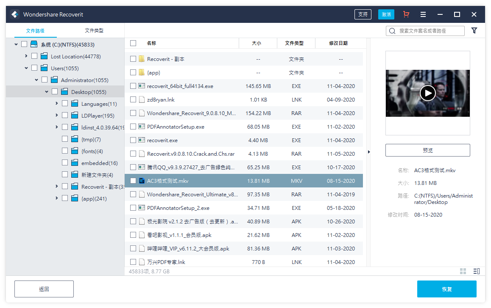The height and width of the screenshot is (308, 491).
Task: Click the Wondershare Recoverit logo icon
Action: coord(15,14)
